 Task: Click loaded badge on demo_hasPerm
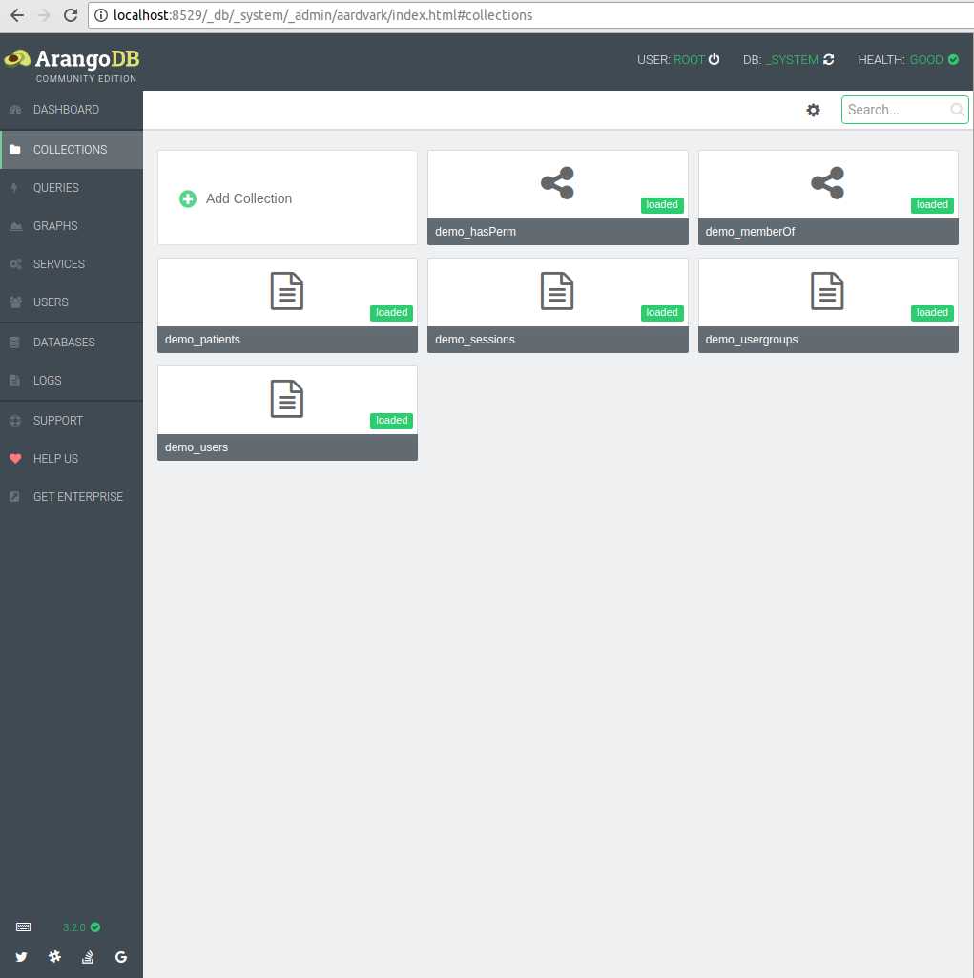click(662, 204)
